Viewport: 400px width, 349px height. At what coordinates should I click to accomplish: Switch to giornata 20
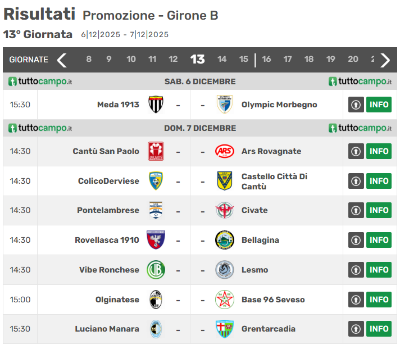(x=353, y=60)
